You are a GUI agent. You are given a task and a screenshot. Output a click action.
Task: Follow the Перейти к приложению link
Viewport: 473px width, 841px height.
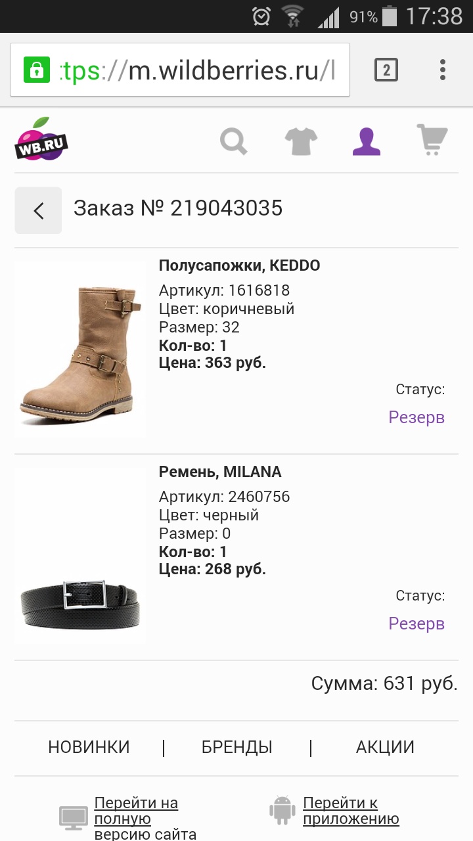pos(351,811)
